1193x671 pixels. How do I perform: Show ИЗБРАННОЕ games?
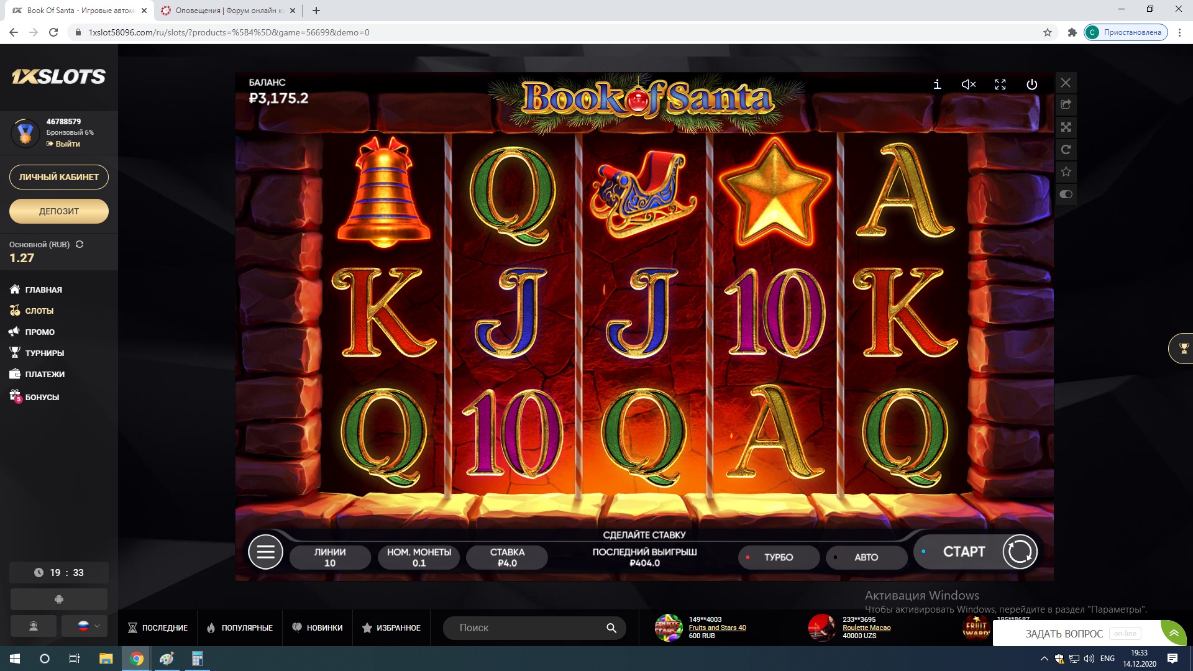click(x=391, y=628)
